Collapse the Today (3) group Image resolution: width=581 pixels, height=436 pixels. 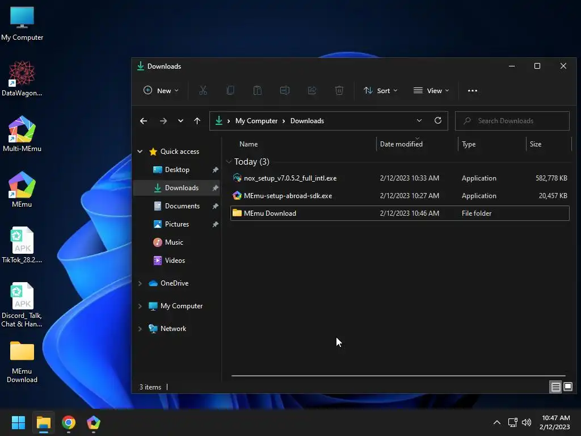tap(229, 162)
